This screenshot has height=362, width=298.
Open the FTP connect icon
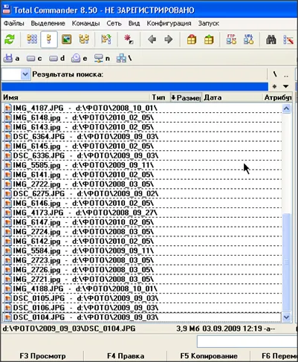tap(231, 39)
